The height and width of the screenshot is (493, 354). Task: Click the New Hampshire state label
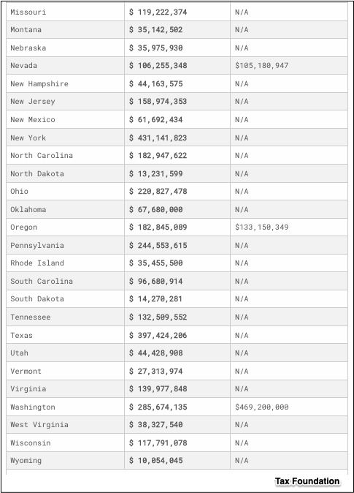tap(39, 84)
